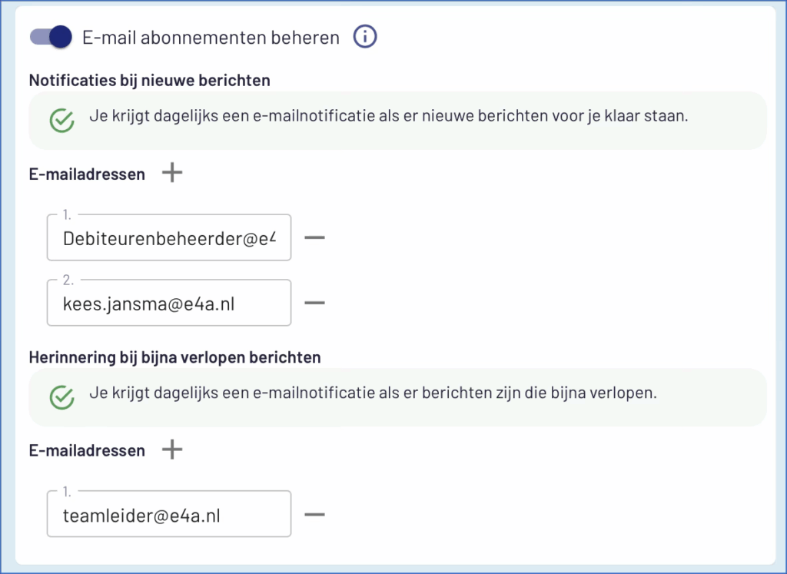Click 'Notificaties bij nieuwe berichten' heading
This screenshot has height=574, width=787.
click(149, 79)
